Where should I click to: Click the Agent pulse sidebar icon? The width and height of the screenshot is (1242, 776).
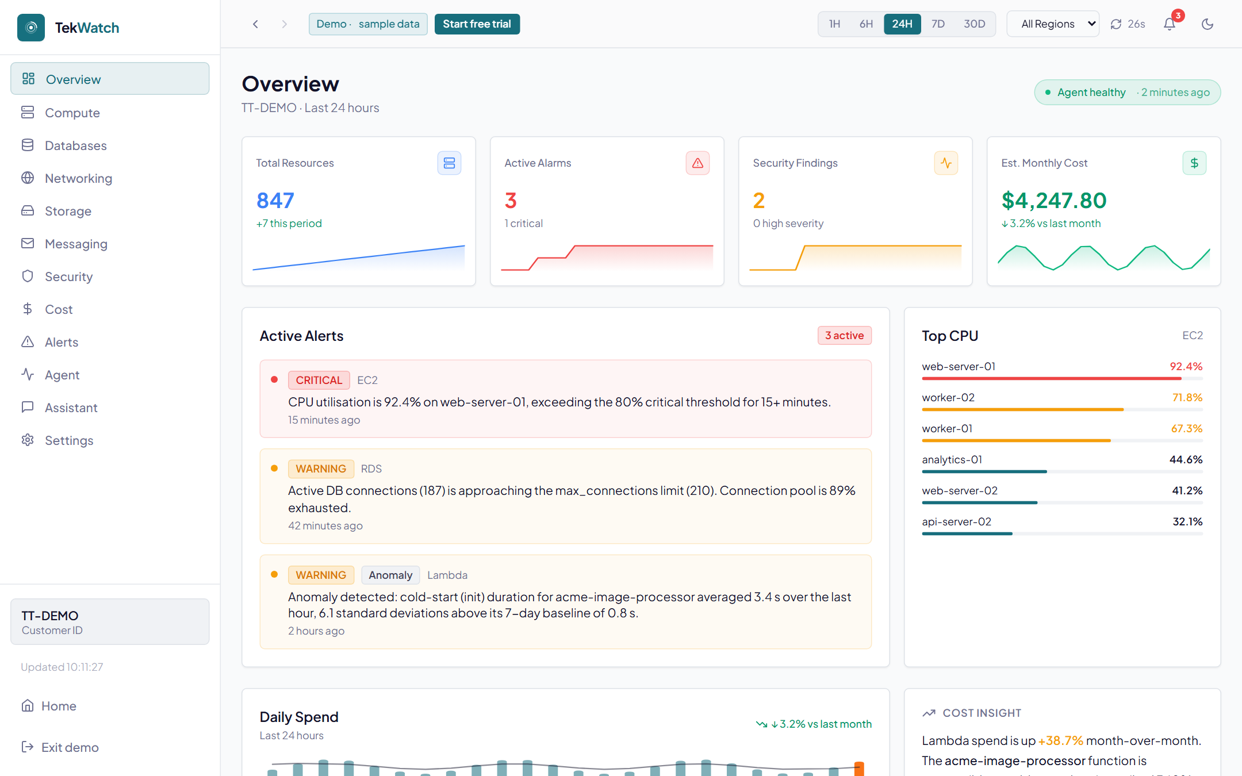point(28,374)
